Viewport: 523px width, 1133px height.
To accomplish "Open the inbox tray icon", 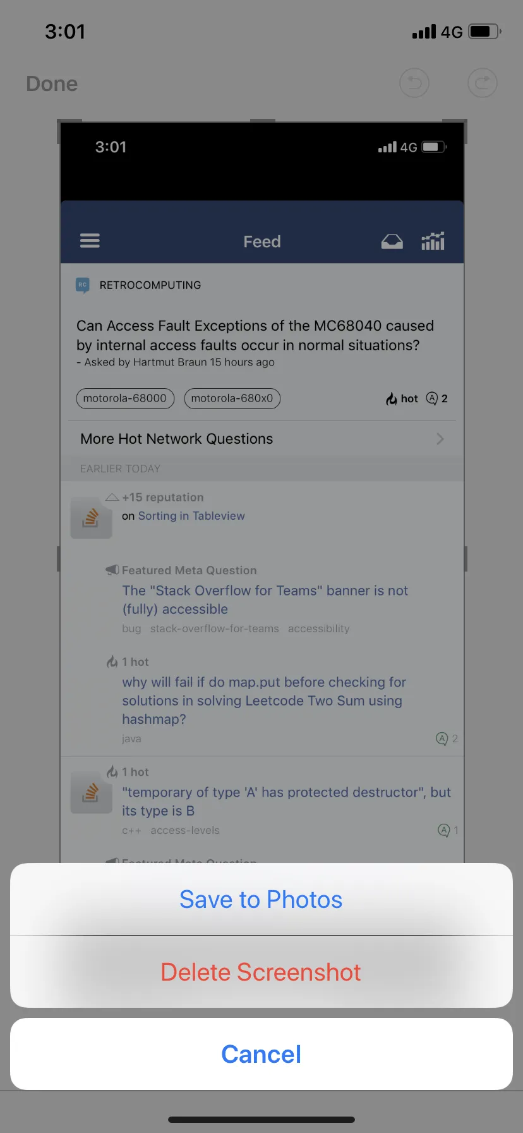I will [x=392, y=242].
